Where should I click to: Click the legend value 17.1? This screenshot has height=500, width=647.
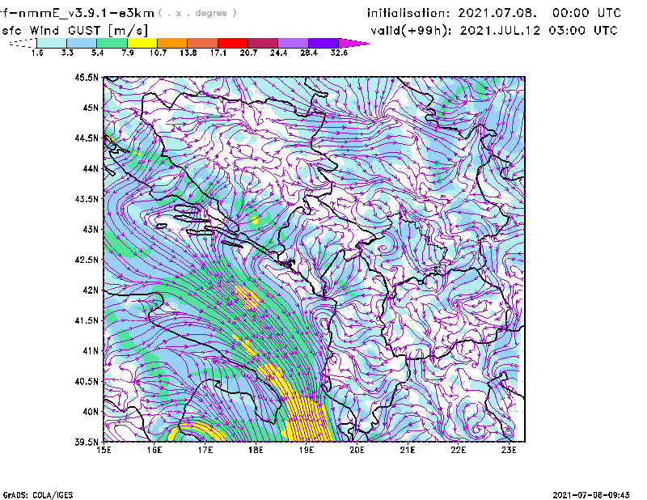pyautogui.click(x=218, y=53)
